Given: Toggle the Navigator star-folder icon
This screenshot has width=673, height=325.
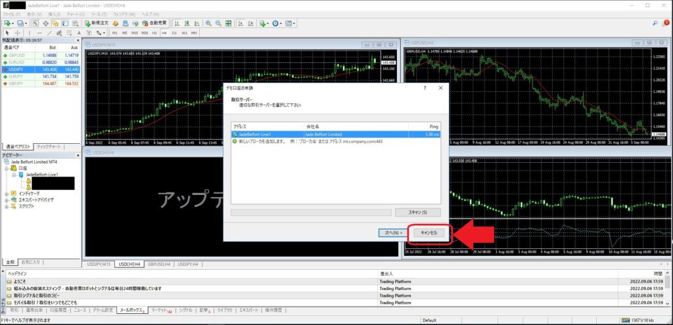Looking at the screenshot, I should tap(55, 23).
